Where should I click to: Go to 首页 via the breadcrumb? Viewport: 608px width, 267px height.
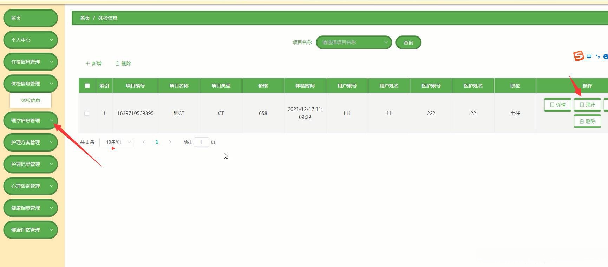pos(85,18)
